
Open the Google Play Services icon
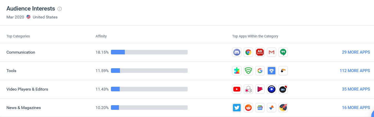coord(237,71)
